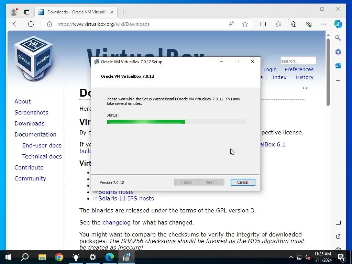Open the Edge tab actions menu icon
Image resolution: width=352 pixels, height=264 pixels.
[x=27, y=12]
